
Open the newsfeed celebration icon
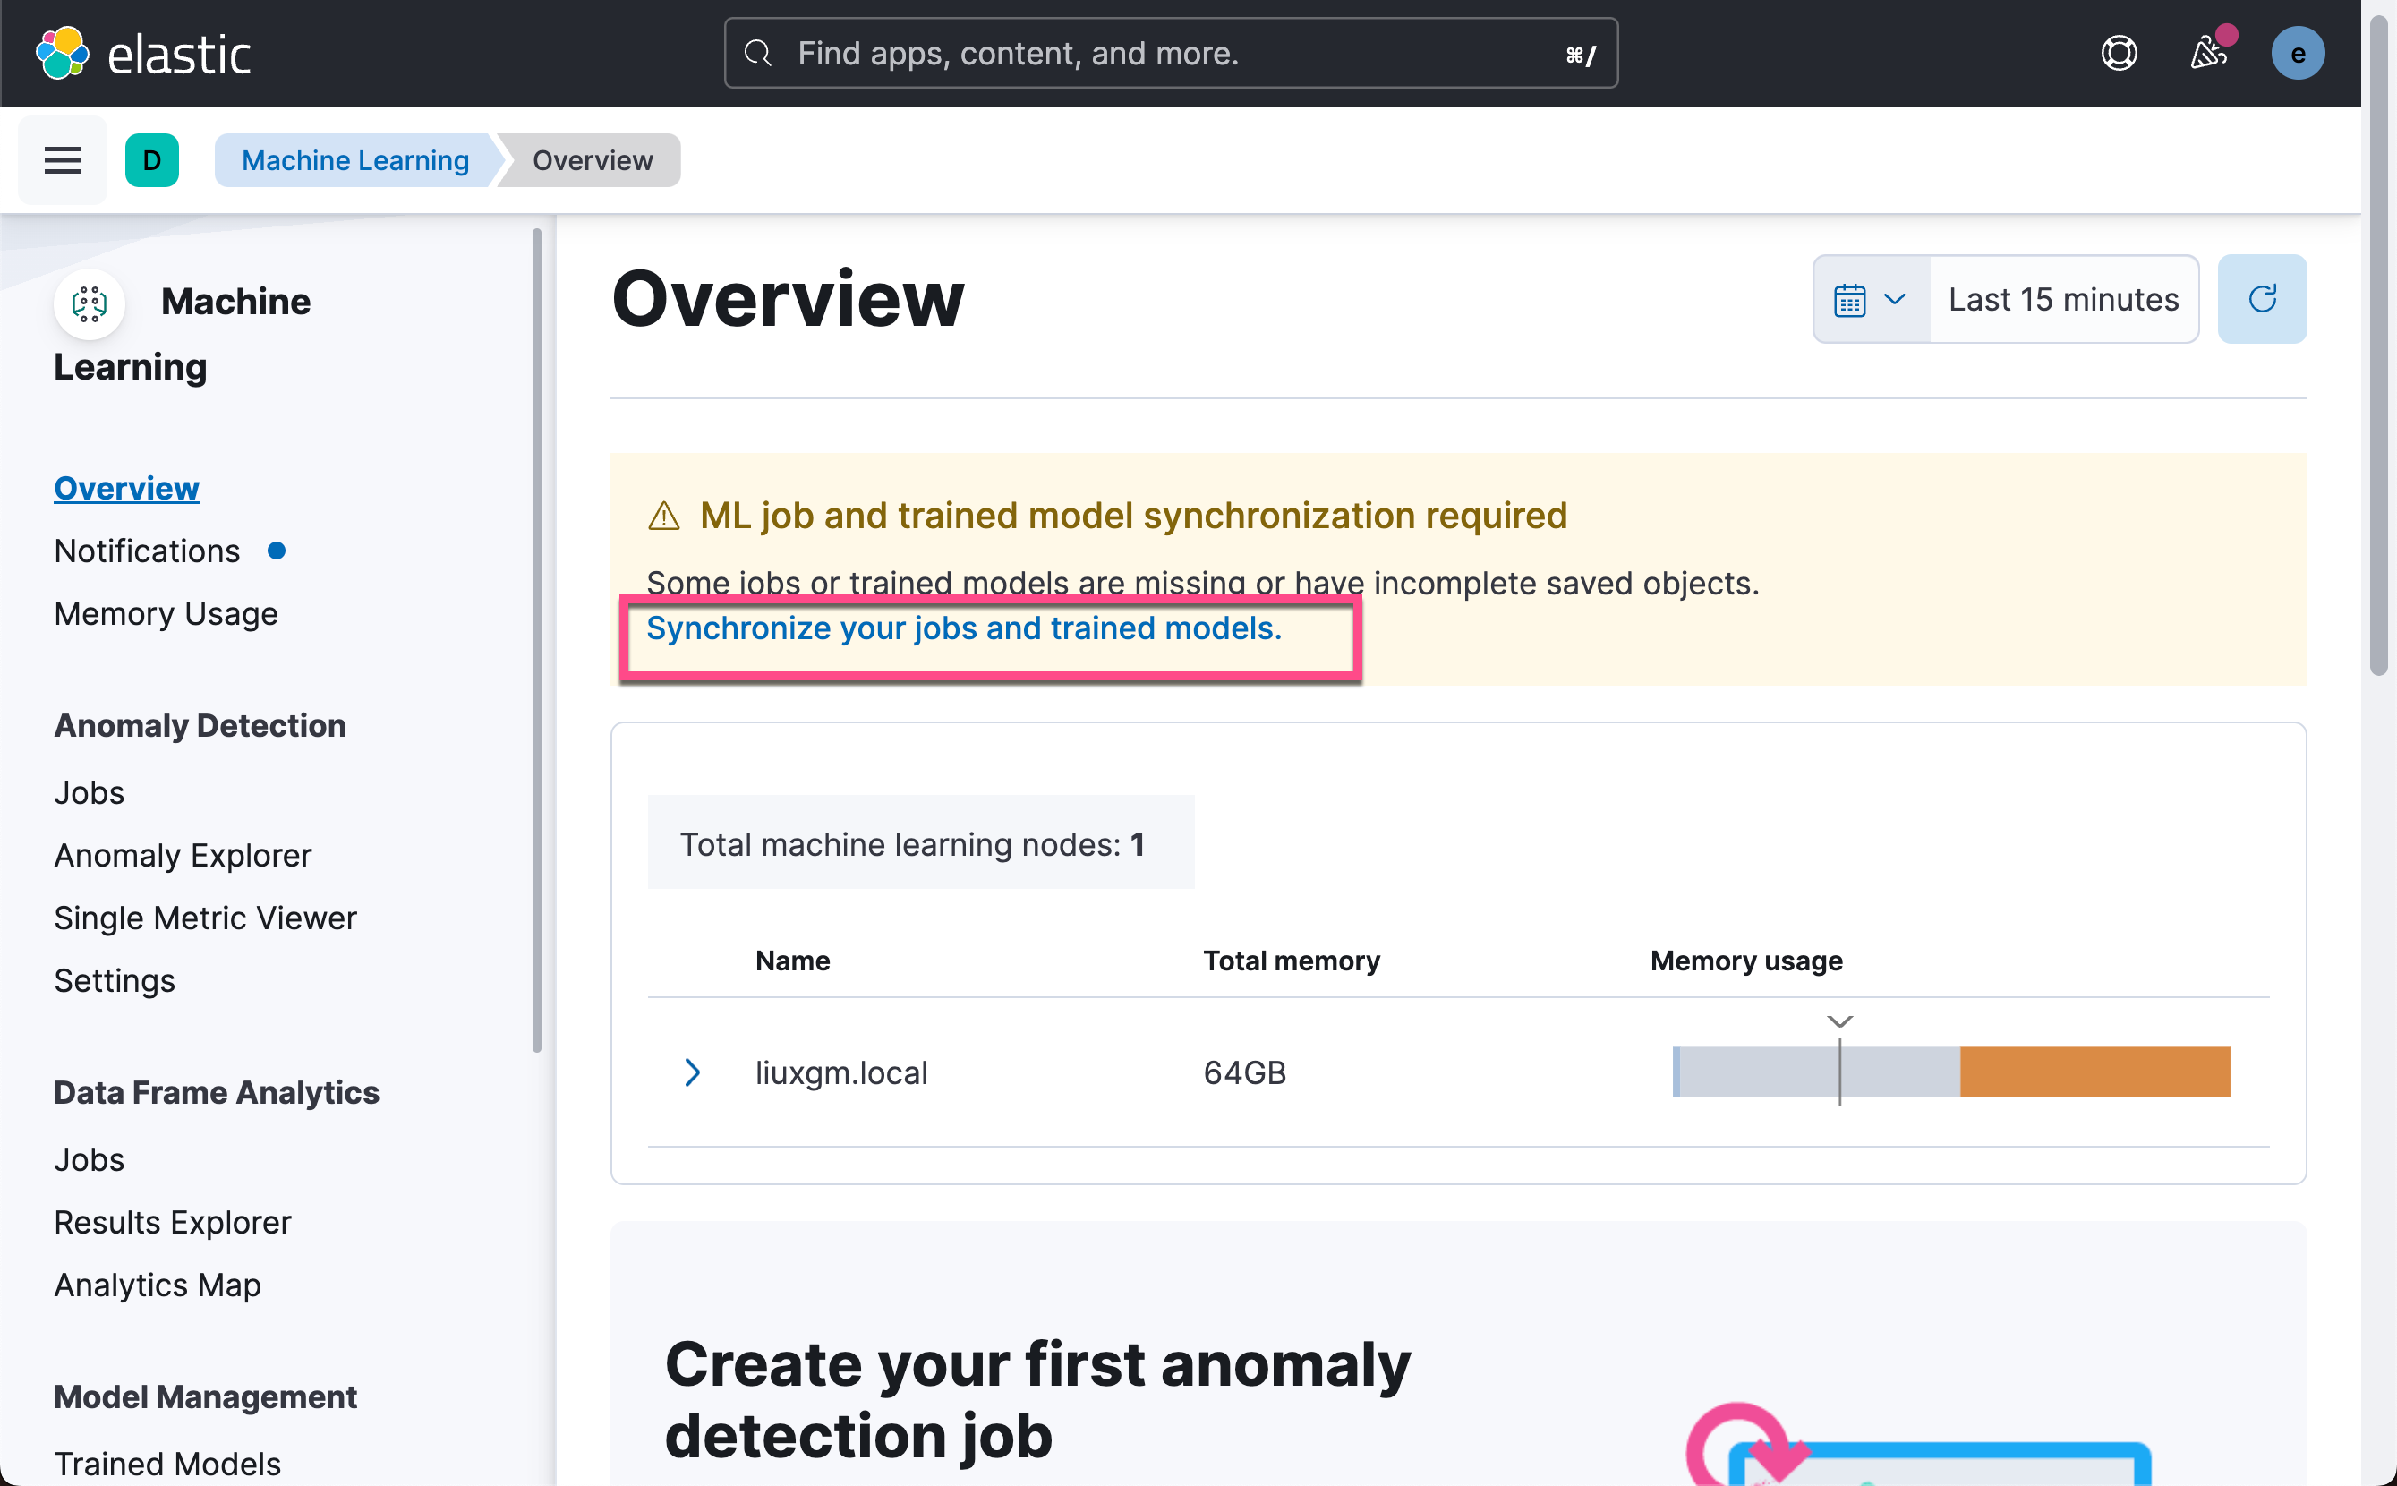point(2208,53)
